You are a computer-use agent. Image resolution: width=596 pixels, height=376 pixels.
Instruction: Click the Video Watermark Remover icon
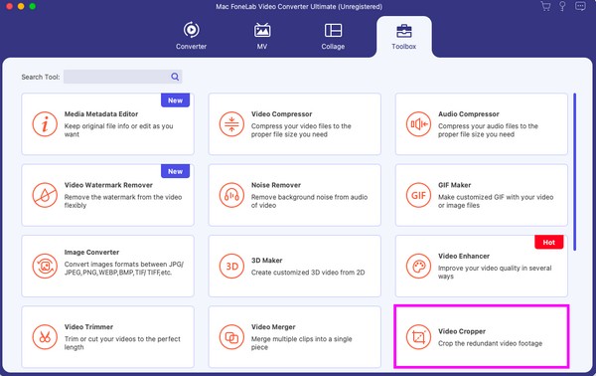(45, 195)
